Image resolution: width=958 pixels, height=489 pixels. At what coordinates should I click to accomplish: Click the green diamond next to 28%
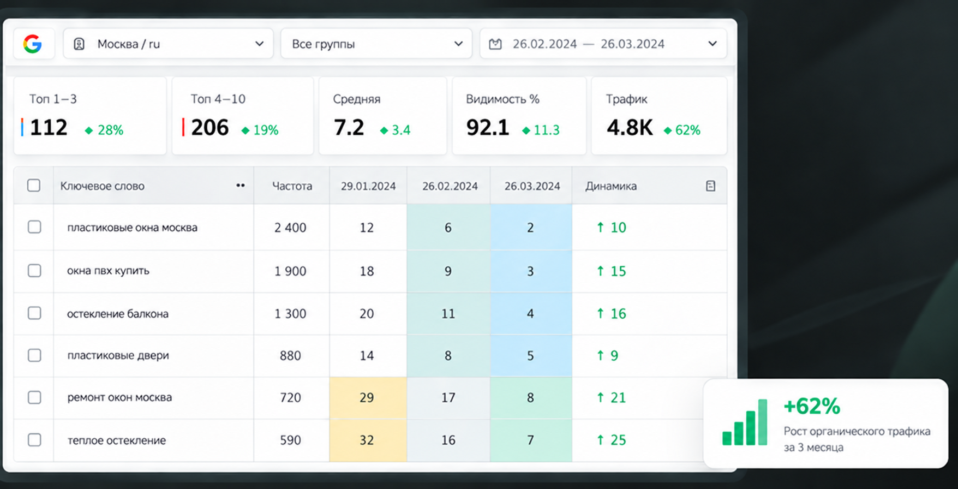89,130
